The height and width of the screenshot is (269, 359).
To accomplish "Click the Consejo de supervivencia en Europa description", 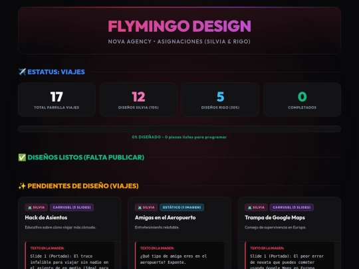I will [x=275, y=227].
